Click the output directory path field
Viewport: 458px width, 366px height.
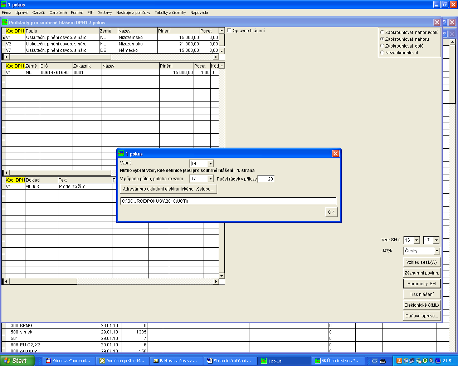tap(228, 201)
